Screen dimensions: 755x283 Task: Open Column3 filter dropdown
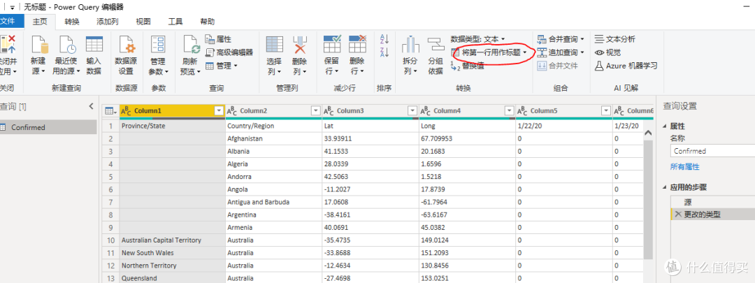pyautogui.click(x=412, y=111)
